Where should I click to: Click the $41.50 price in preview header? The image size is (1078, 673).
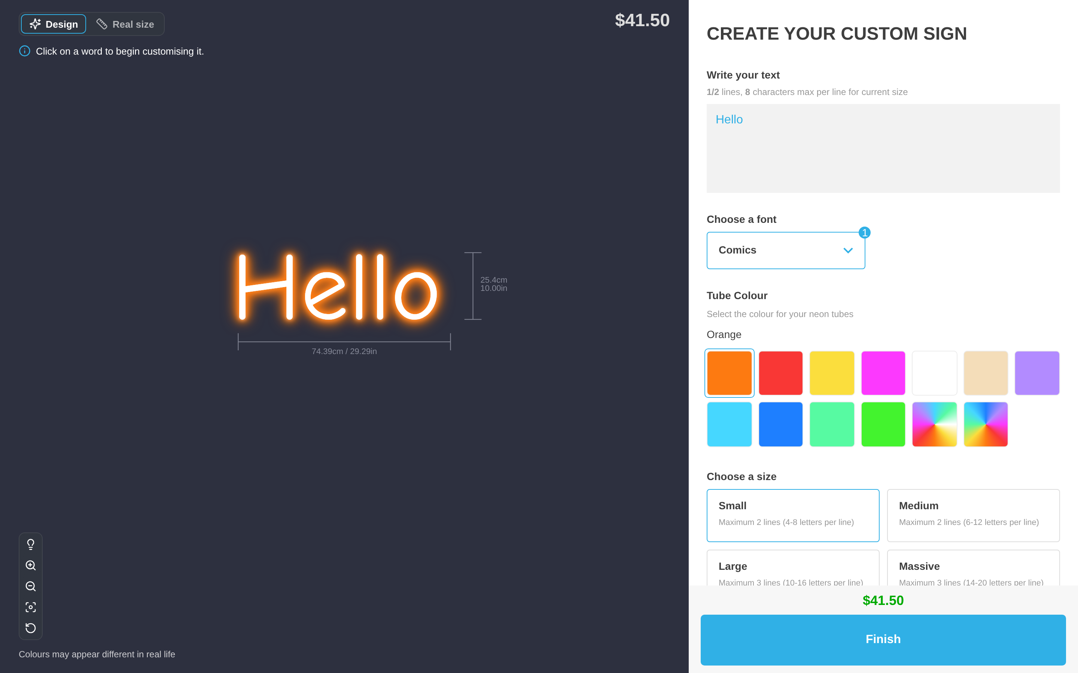point(642,21)
